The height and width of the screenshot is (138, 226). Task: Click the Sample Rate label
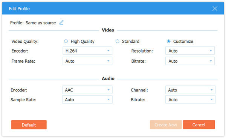click(23, 100)
